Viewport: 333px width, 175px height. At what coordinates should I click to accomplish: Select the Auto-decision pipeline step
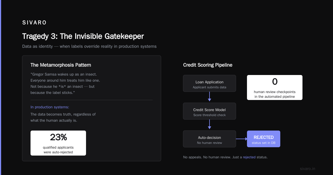pyautogui.click(x=210, y=139)
